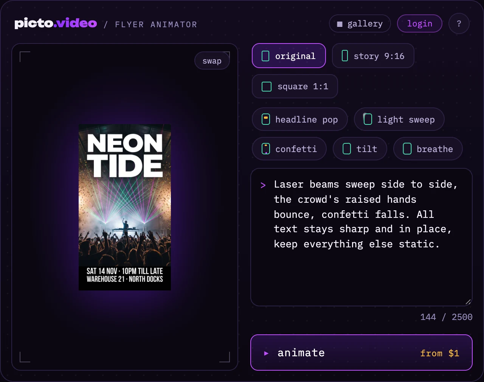
Task: Click the light sweep preset icon
Action: click(368, 119)
